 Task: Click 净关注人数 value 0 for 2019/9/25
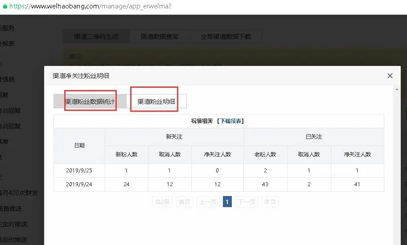pyautogui.click(x=217, y=171)
